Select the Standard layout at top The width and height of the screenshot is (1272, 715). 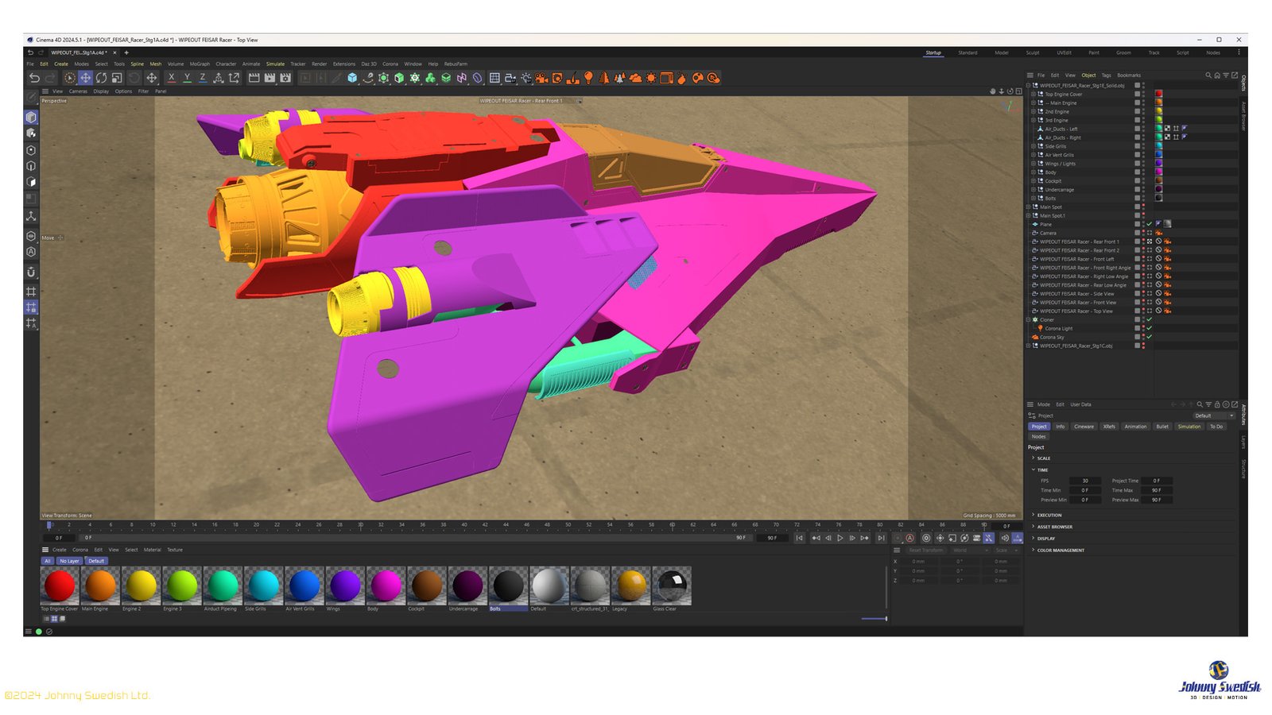968,53
